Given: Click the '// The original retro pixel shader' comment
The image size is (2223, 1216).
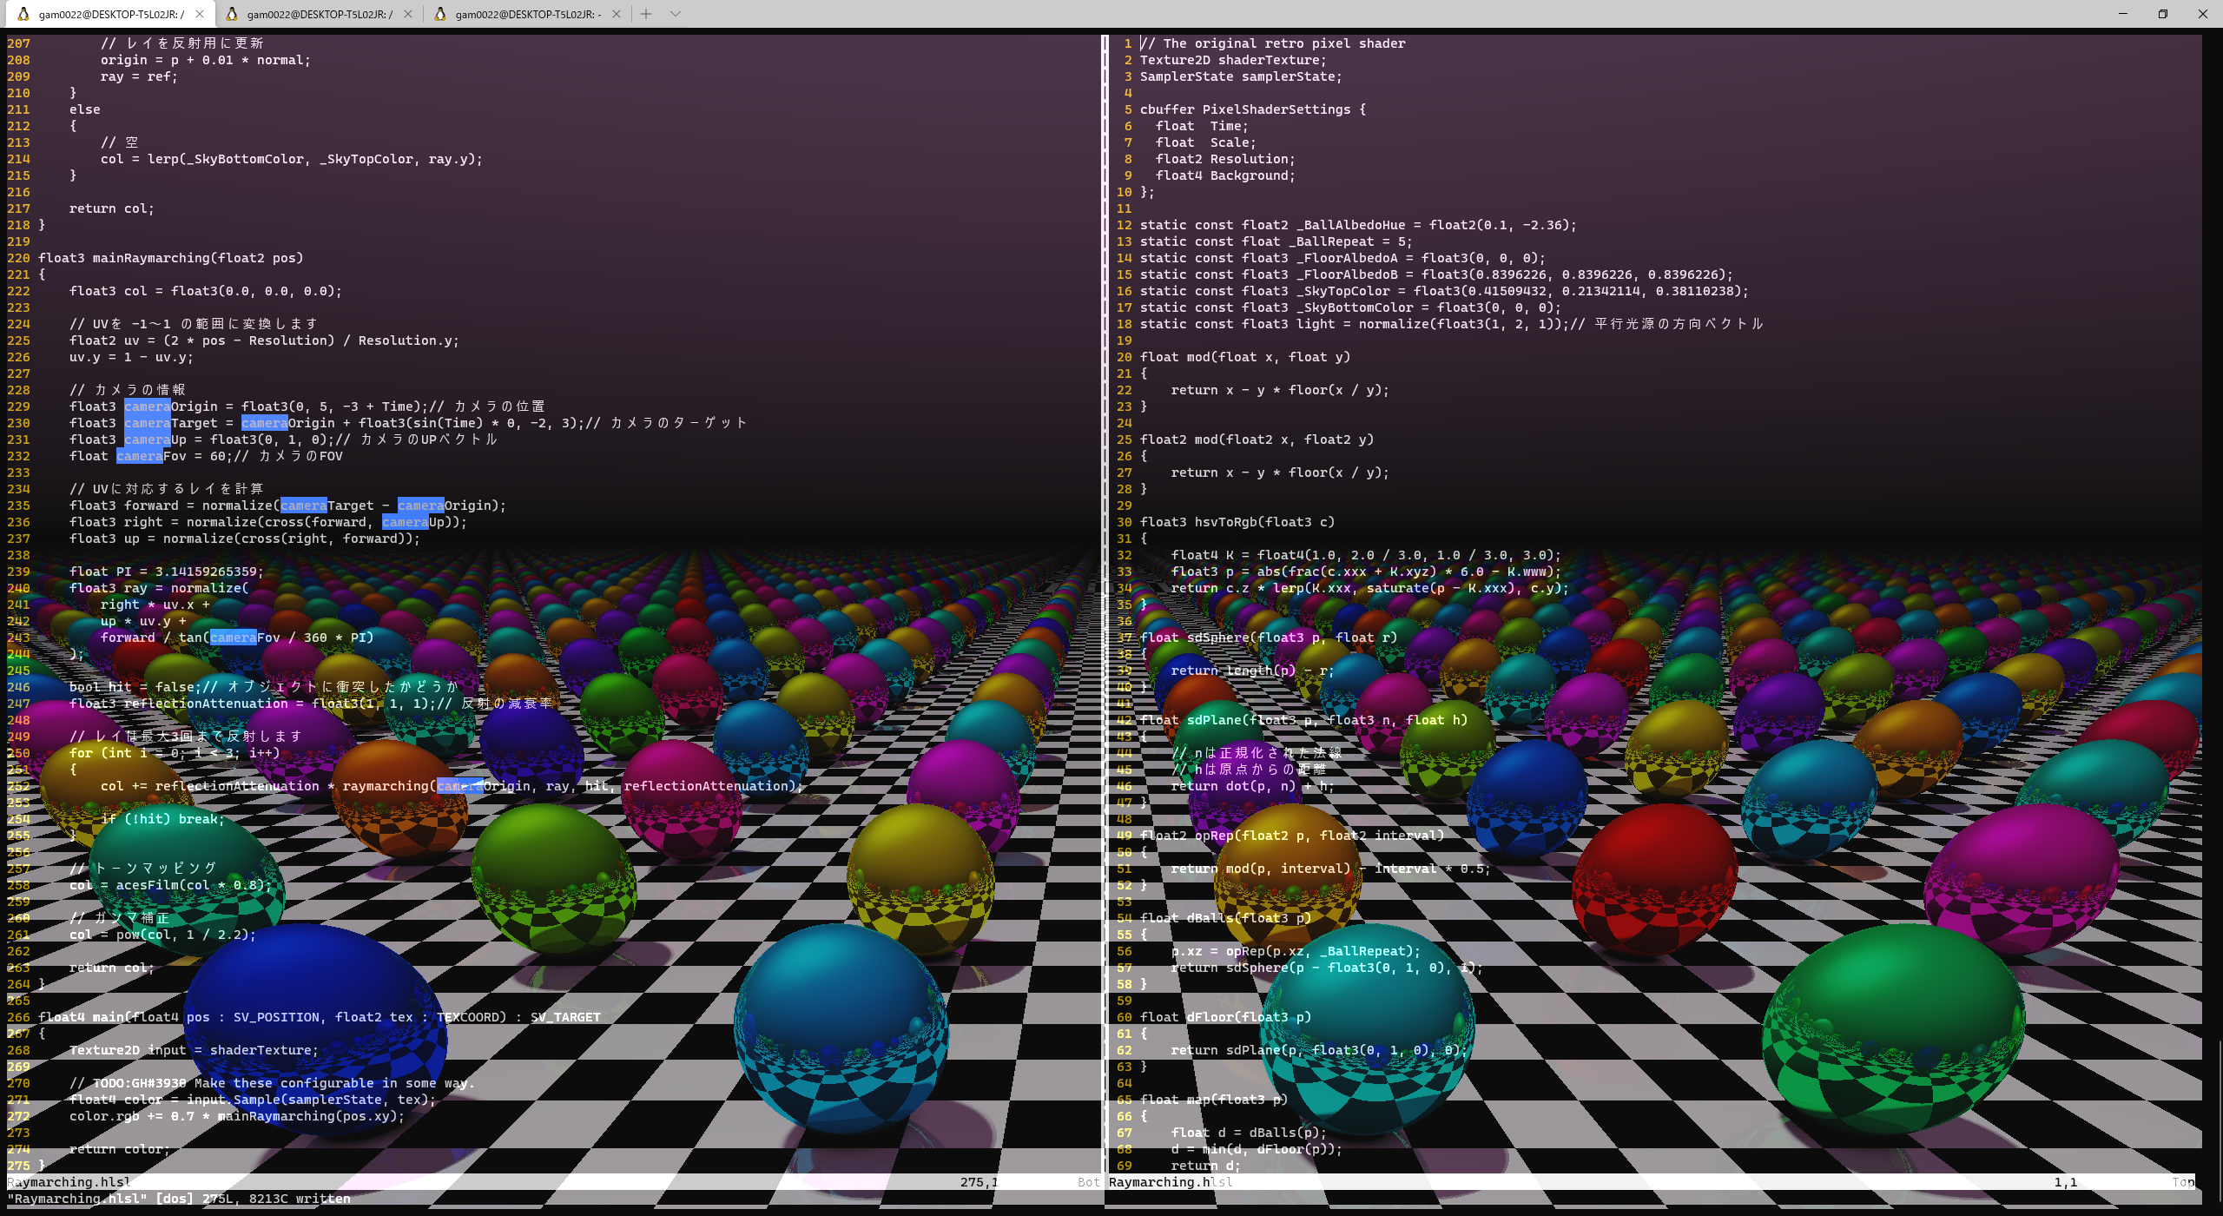Looking at the screenshot, I should click(x=1272, y=43).
